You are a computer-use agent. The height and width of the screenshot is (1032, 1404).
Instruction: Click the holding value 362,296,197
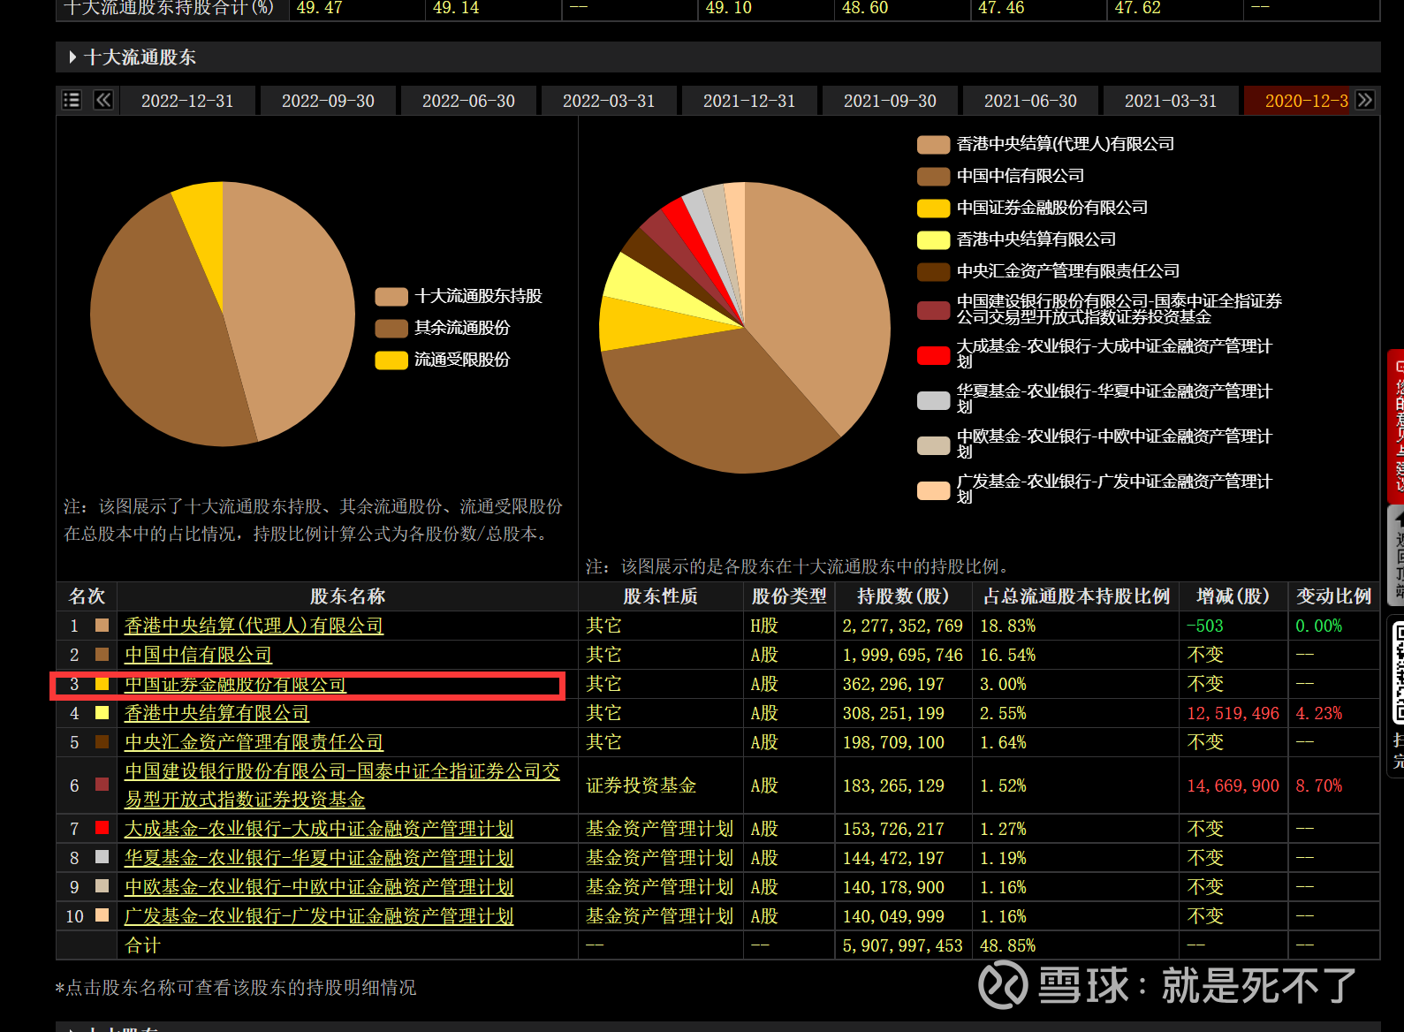[x=893, y=684]
